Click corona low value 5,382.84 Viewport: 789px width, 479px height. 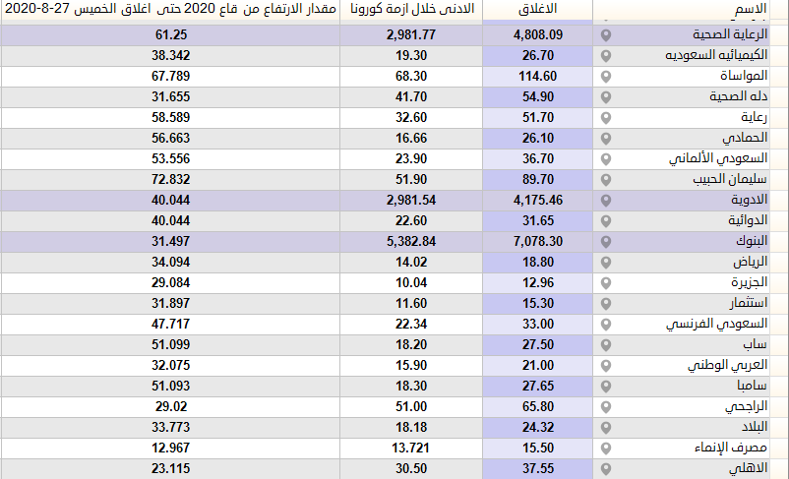tap(411, 241)
